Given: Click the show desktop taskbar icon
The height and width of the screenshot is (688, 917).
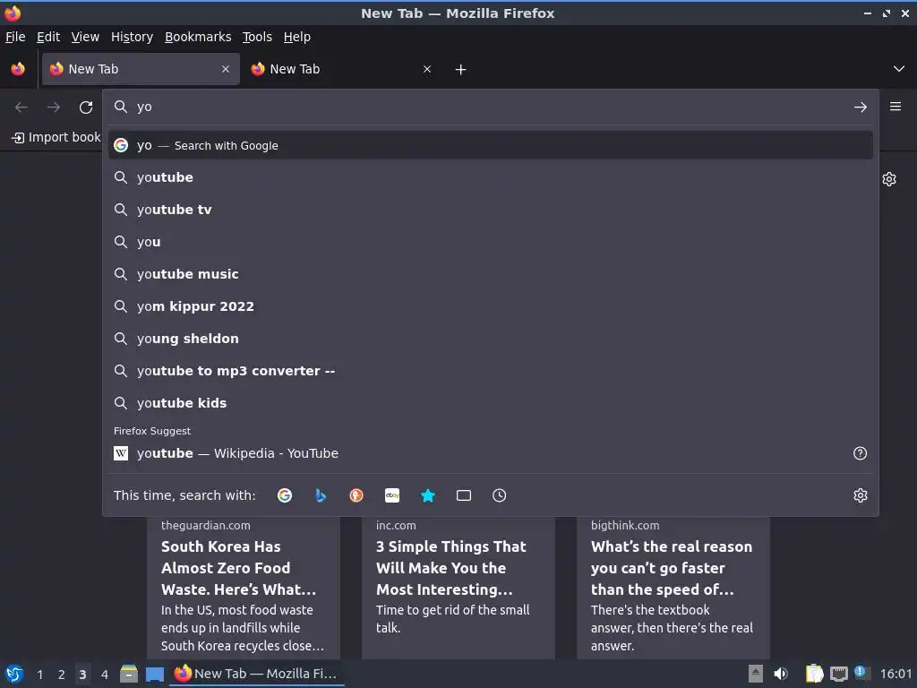Looking at the screenshot, I should [x=154, y=674].
